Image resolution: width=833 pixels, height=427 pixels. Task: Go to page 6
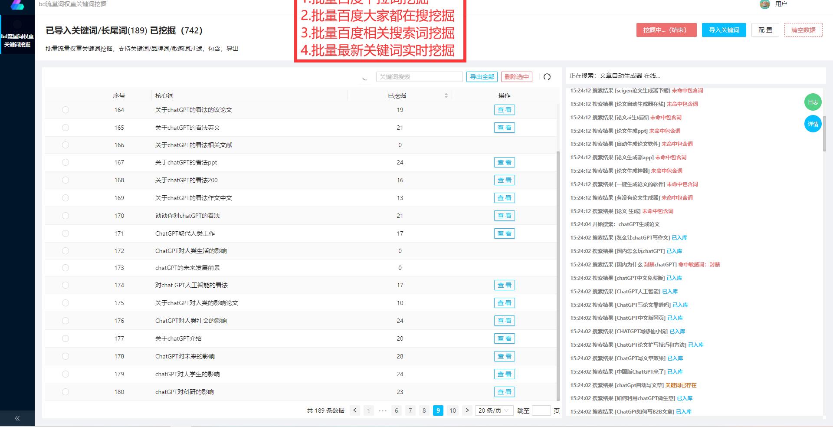pos(396,411)
